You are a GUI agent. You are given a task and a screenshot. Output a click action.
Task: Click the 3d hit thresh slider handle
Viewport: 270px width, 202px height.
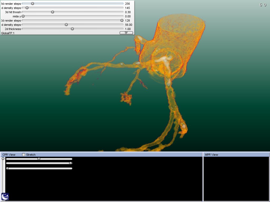(x=52, y=12)
